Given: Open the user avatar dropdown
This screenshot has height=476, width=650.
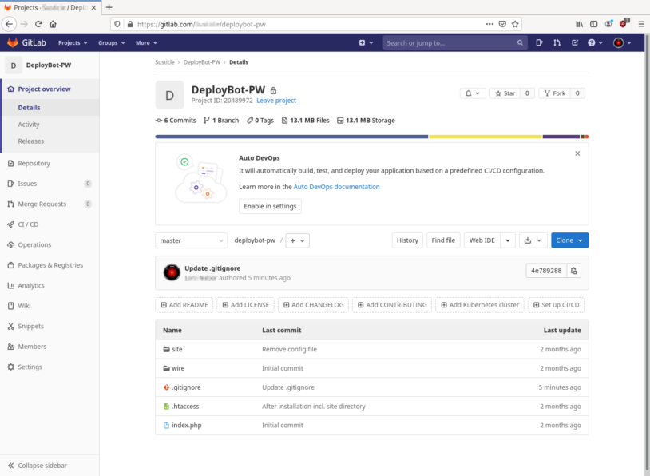Looking at the screenshot, I should coord(622,42).
